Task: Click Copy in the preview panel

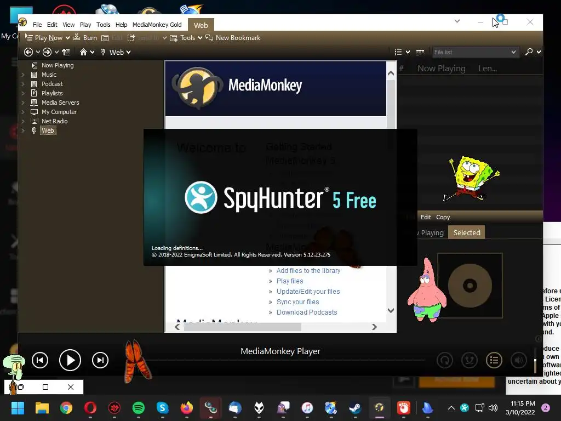Action: [x=443, y=217]
